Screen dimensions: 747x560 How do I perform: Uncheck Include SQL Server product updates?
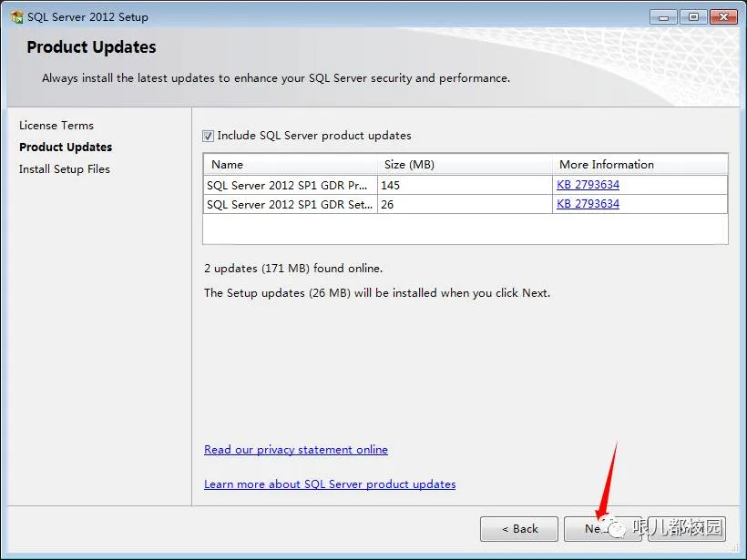(209, 137)
